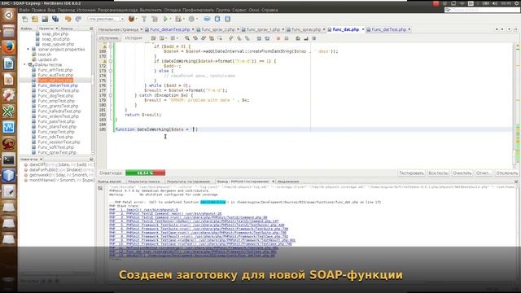Open the Run Project dropdown arrow
This screenshot has width=521, height=293.
click(x=170, y=19)
